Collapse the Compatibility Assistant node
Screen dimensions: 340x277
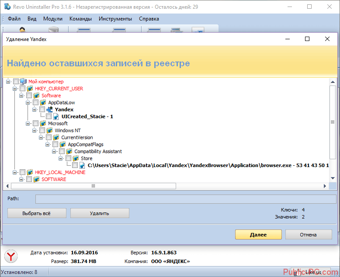coord(54,151)
